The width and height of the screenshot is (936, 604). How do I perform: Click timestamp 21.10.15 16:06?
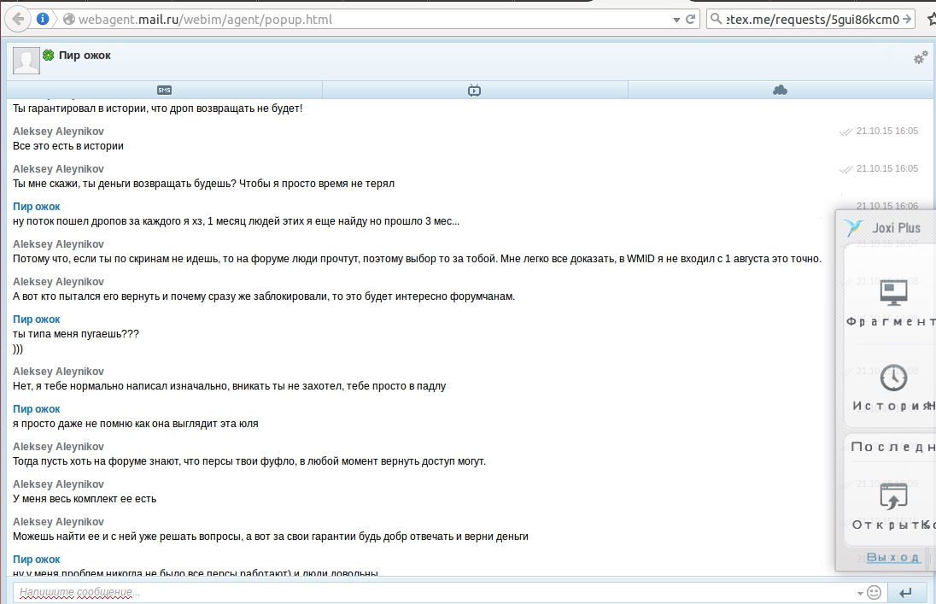click(887, 206)
